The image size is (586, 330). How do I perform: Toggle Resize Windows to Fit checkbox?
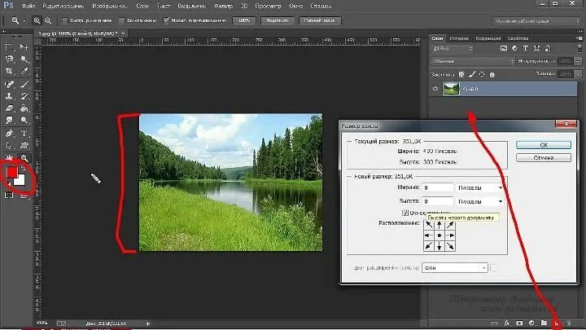(x=64, y=21)
